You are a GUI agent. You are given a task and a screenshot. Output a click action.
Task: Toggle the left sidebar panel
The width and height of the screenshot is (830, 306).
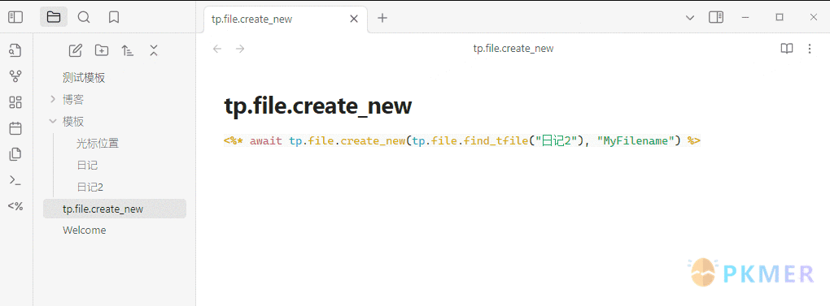pos(16,17)
